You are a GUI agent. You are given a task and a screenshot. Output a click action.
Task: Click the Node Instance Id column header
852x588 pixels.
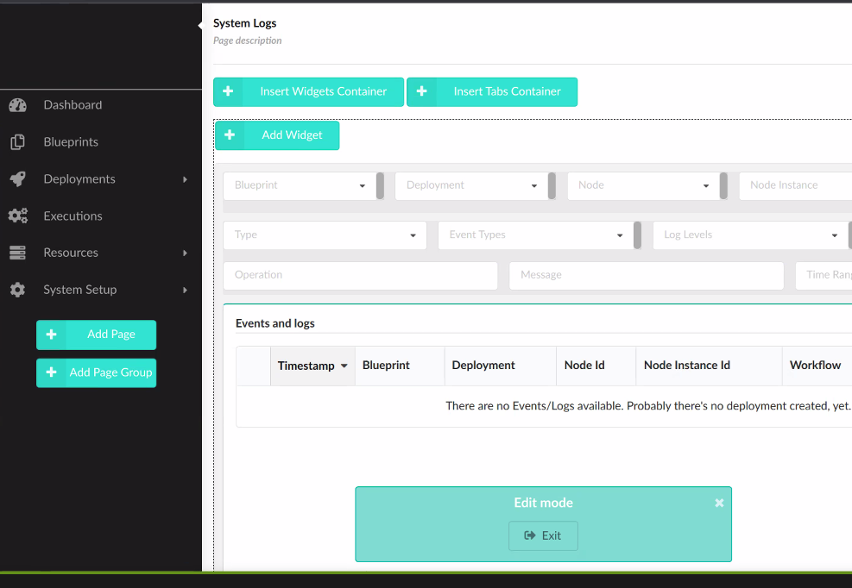(x=709, y=366)
